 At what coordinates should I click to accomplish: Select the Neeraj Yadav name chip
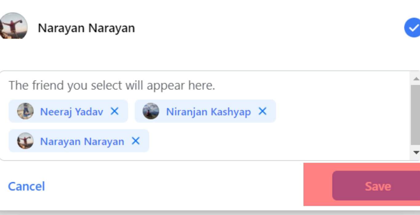68,111
